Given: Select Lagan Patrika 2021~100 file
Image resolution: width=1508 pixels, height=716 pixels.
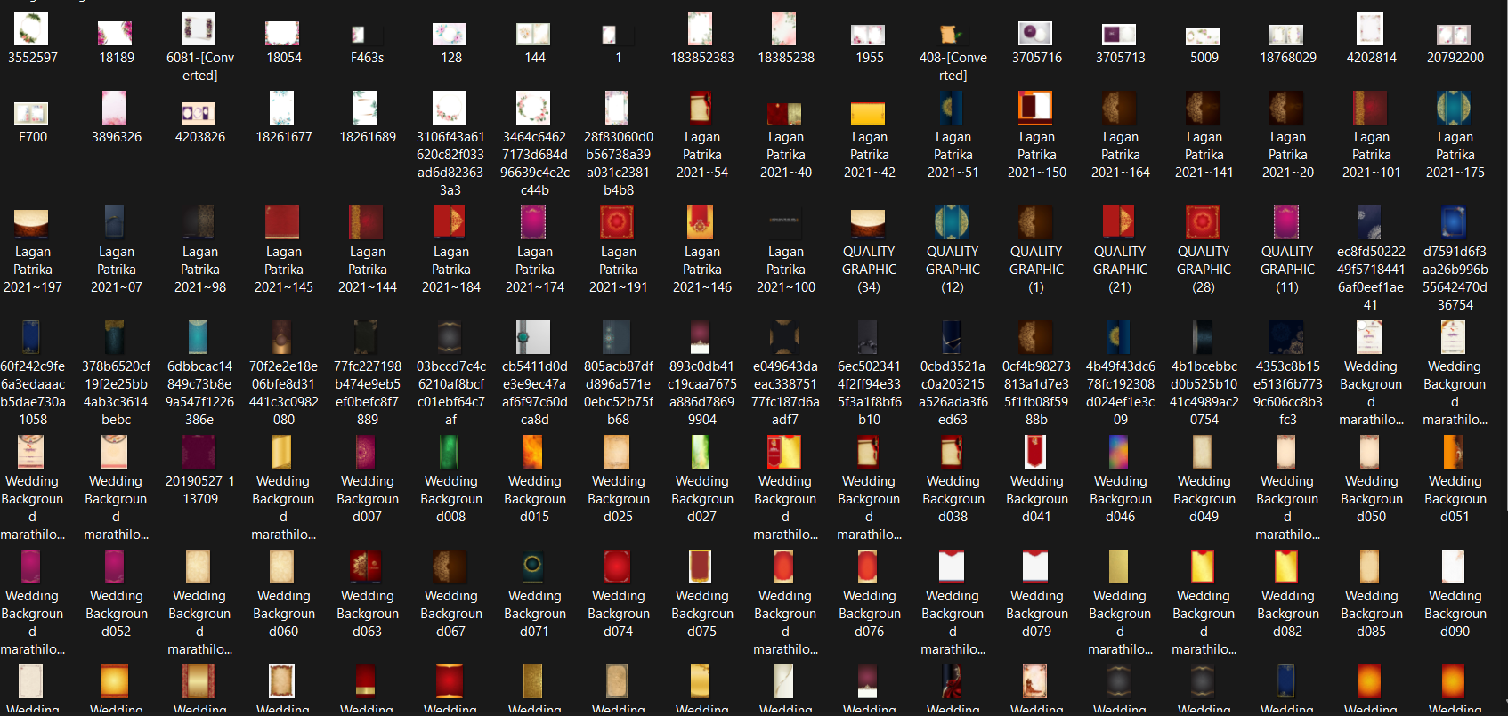Looking at the screenshot, I should pos(784,222).
